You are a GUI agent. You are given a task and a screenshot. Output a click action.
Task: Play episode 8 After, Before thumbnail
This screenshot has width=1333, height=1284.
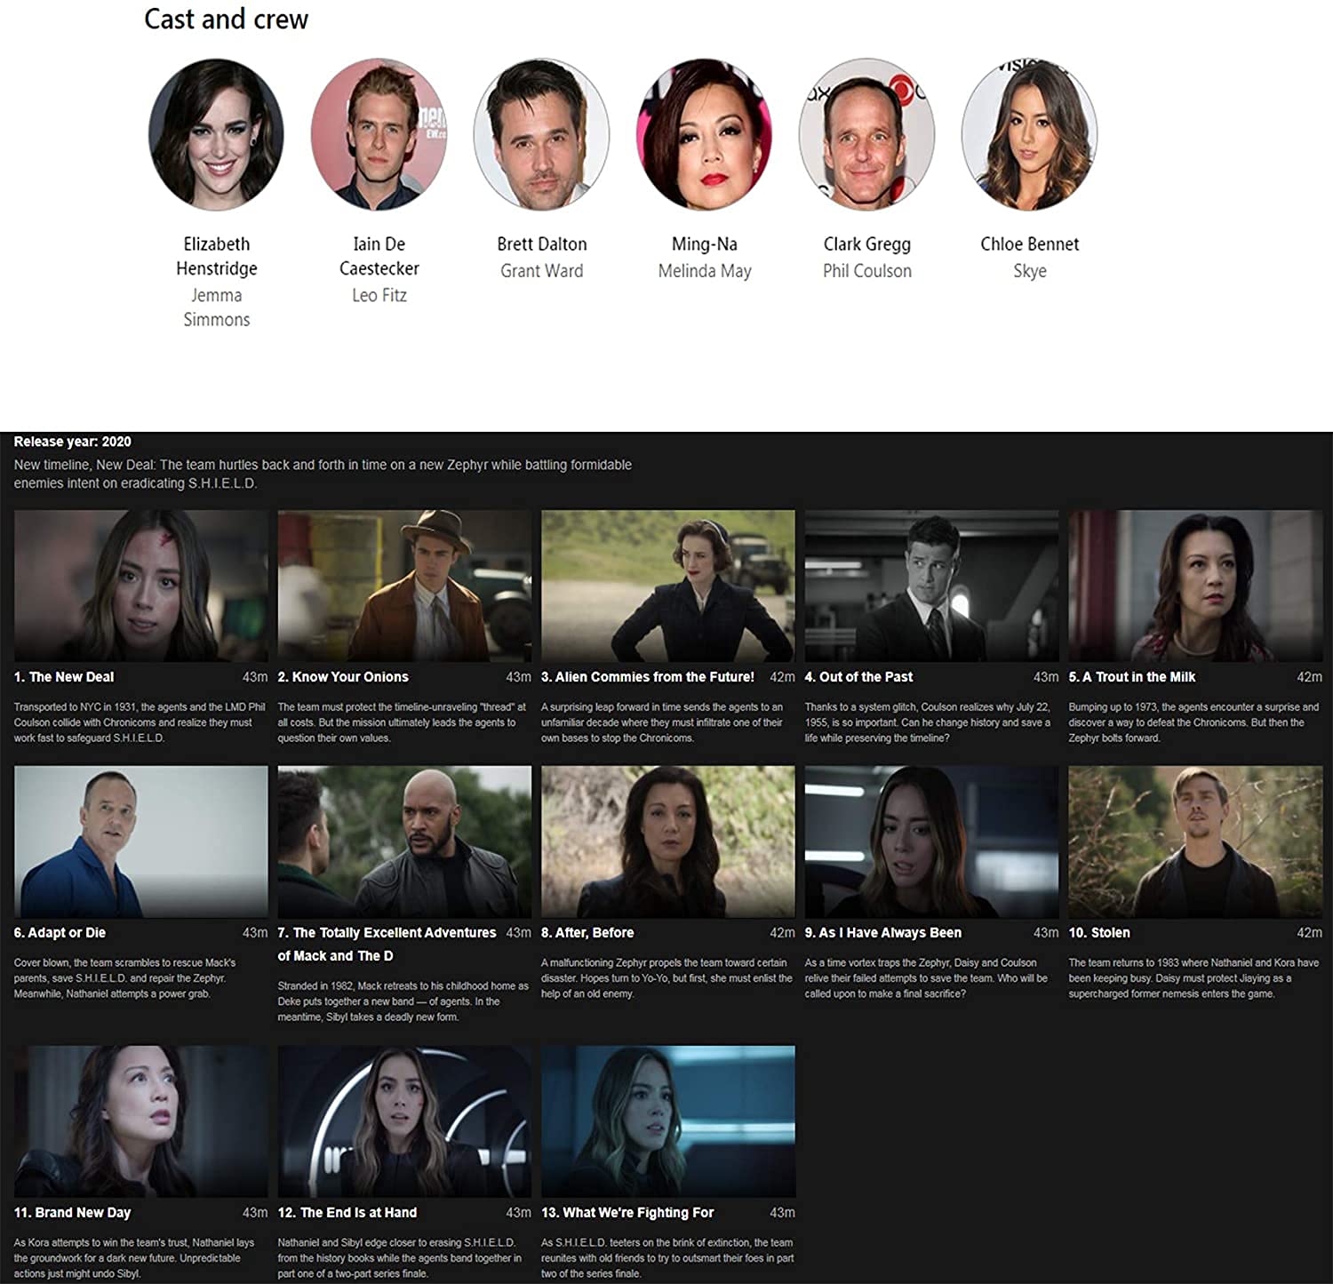(x=668, y=841)
